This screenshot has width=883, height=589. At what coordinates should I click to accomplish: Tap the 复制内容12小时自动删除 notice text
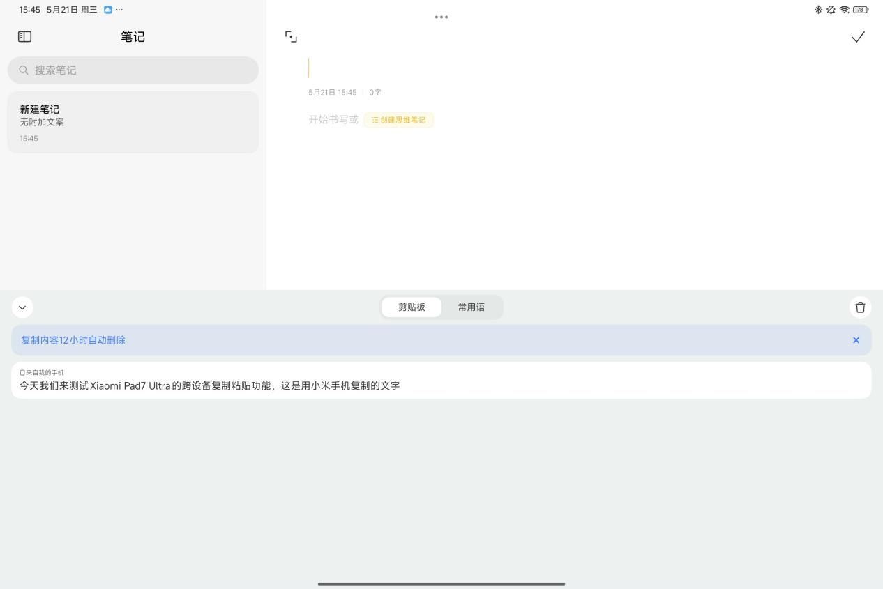click(73, 340)
